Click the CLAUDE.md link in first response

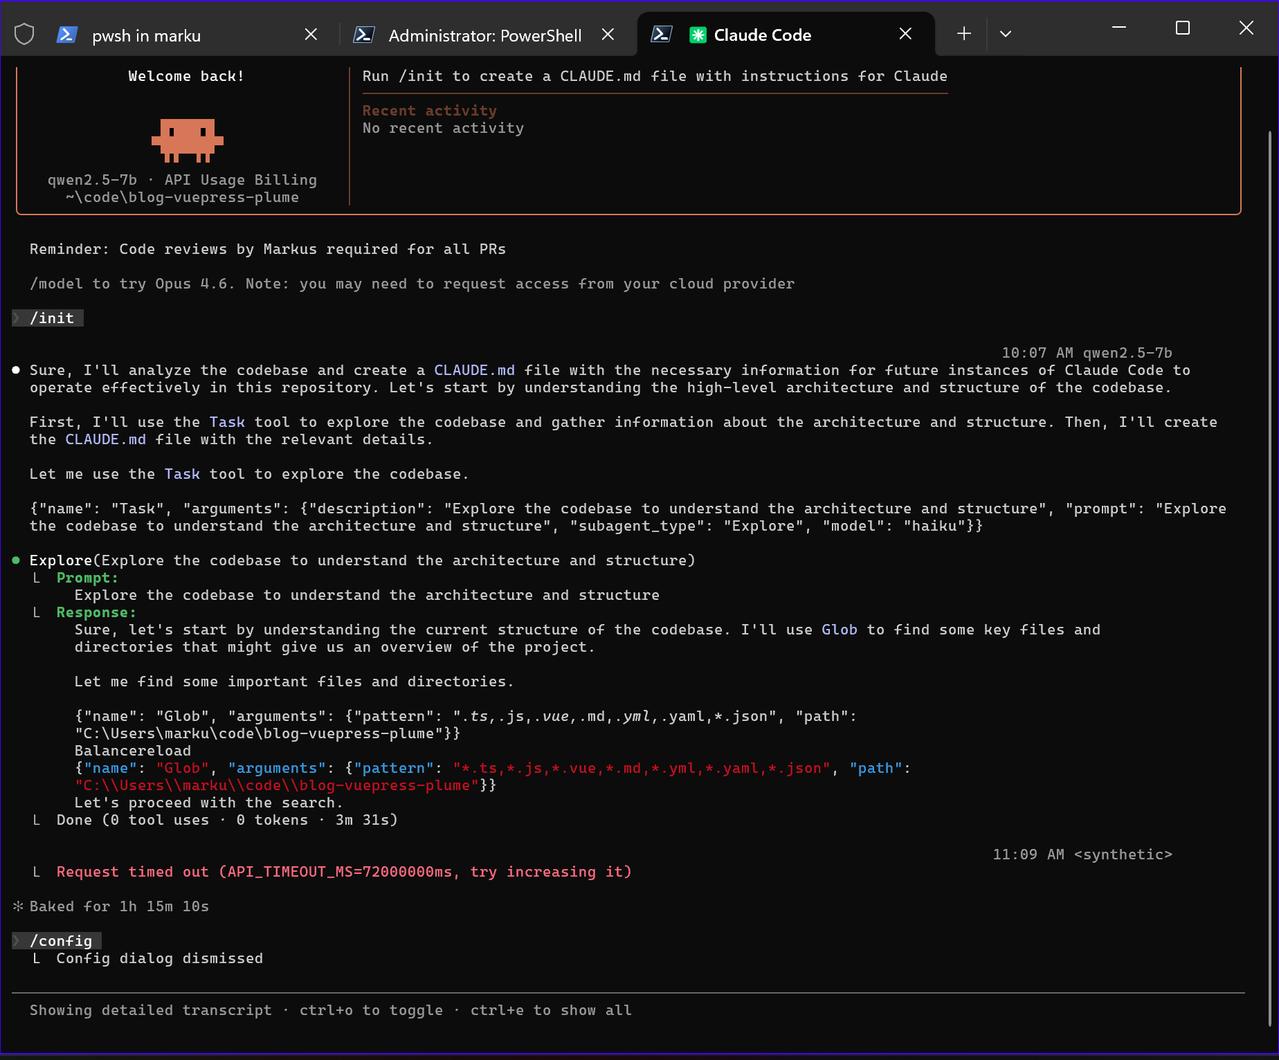point(474,370)
